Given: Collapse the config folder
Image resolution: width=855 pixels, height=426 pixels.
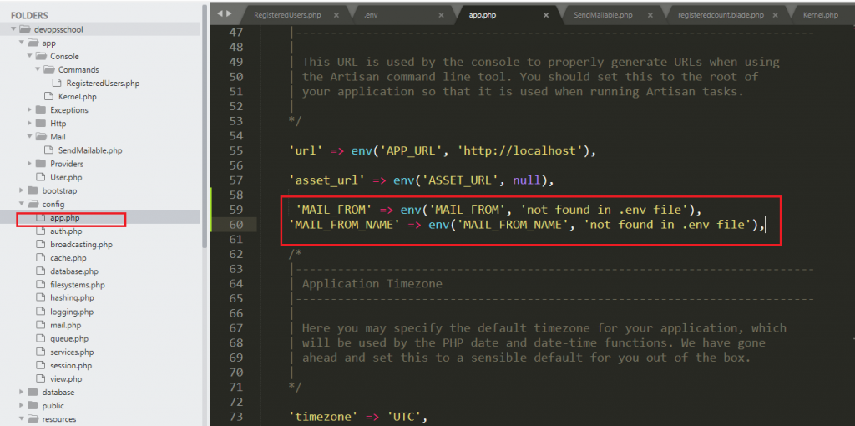Looking at the screenshot, I should tap(22, 204).
